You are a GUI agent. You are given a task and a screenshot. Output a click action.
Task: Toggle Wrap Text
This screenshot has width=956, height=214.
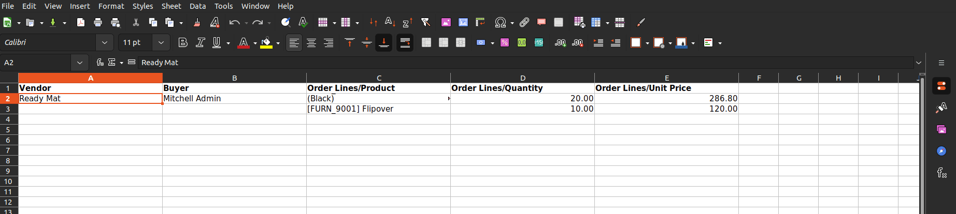pos(405,42)
